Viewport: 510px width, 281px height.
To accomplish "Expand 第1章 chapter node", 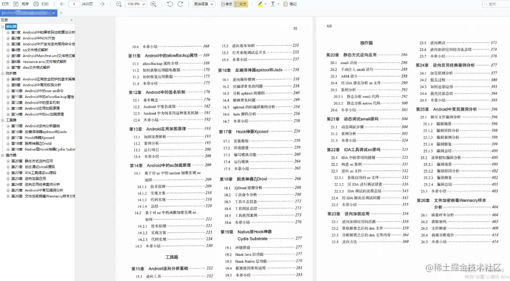I will (8, 33).
